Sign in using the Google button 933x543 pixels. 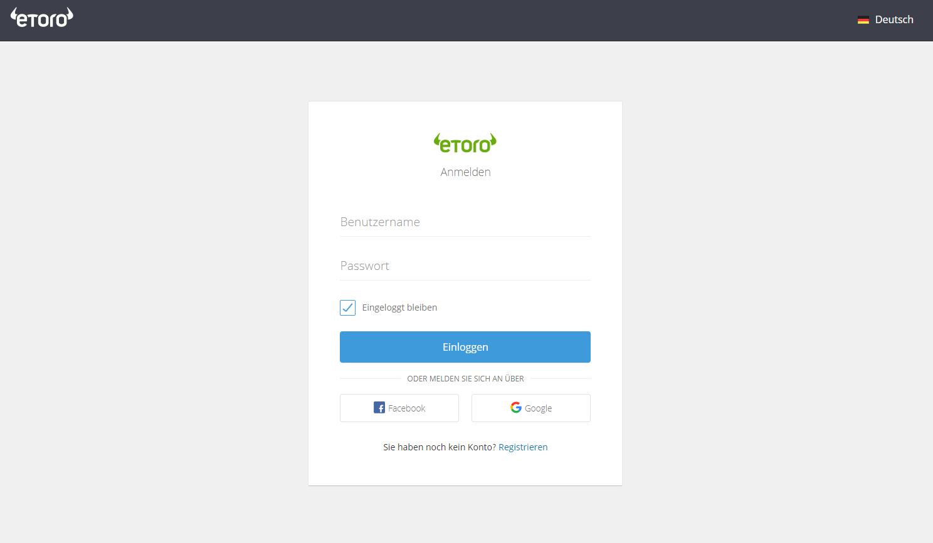tap(531, 408)
